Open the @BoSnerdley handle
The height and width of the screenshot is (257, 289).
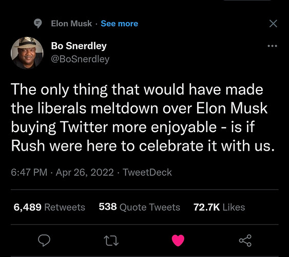coord(80,59)
